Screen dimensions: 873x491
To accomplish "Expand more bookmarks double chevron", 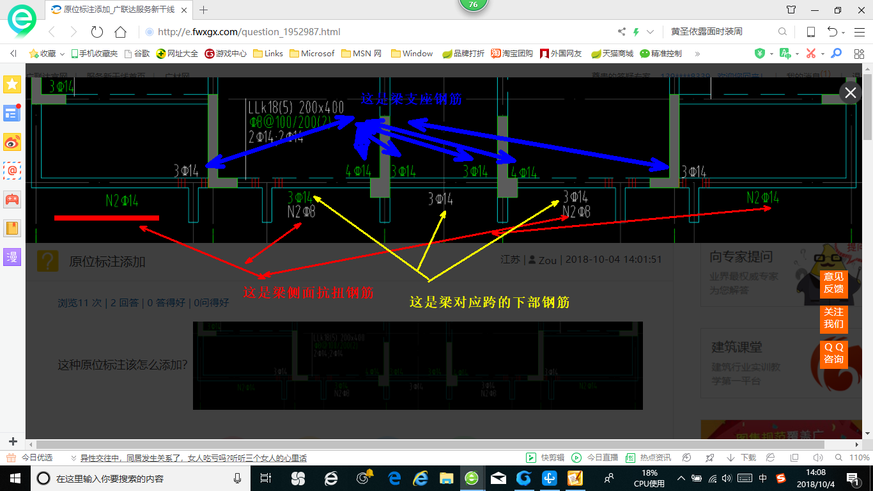I will click(697, 54).
